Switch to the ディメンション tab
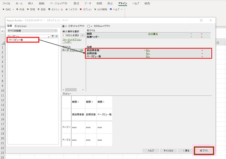 [21, 26]
